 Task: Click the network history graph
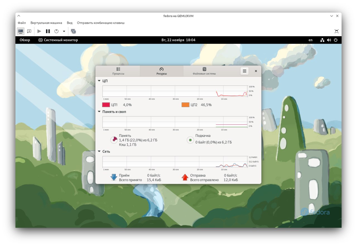[175, 162]
